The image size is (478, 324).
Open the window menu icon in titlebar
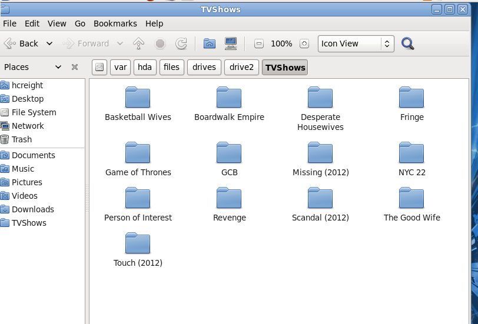[5, 9]
